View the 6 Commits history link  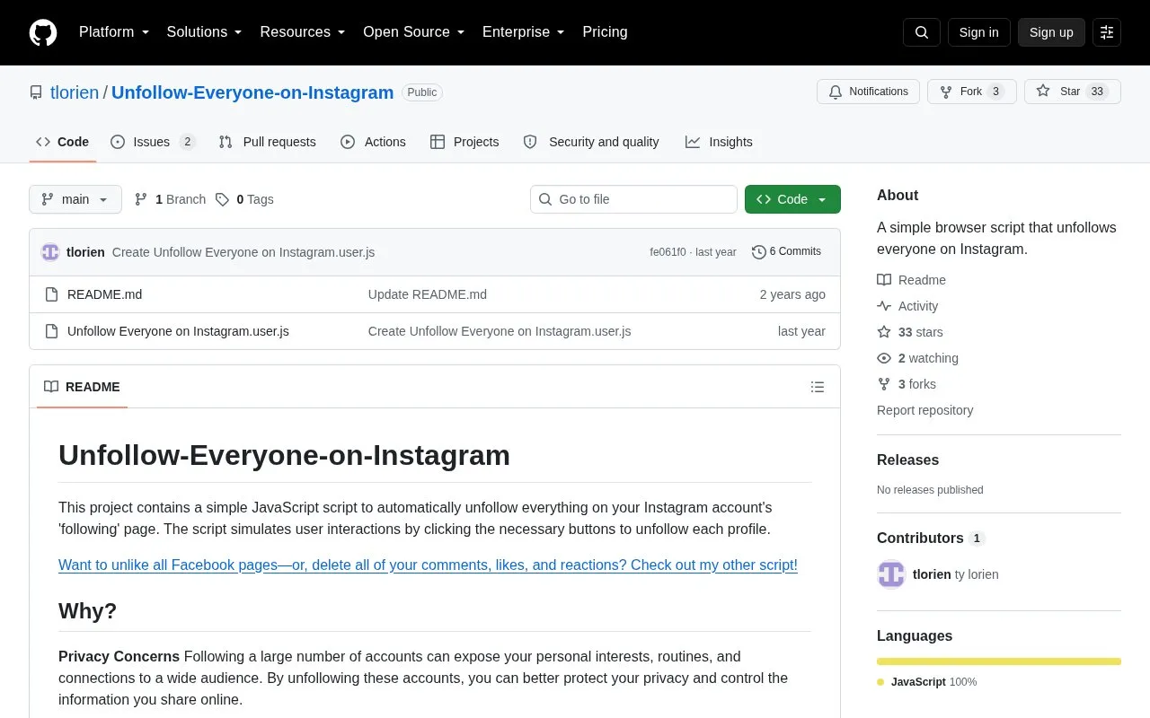point(787,252)
